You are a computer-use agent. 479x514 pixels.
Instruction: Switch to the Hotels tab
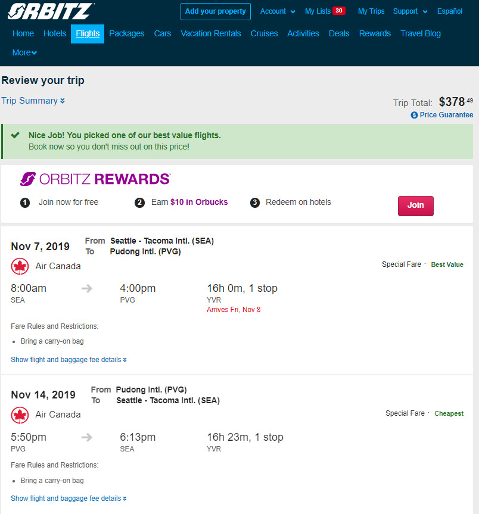(x=55, y=33)
